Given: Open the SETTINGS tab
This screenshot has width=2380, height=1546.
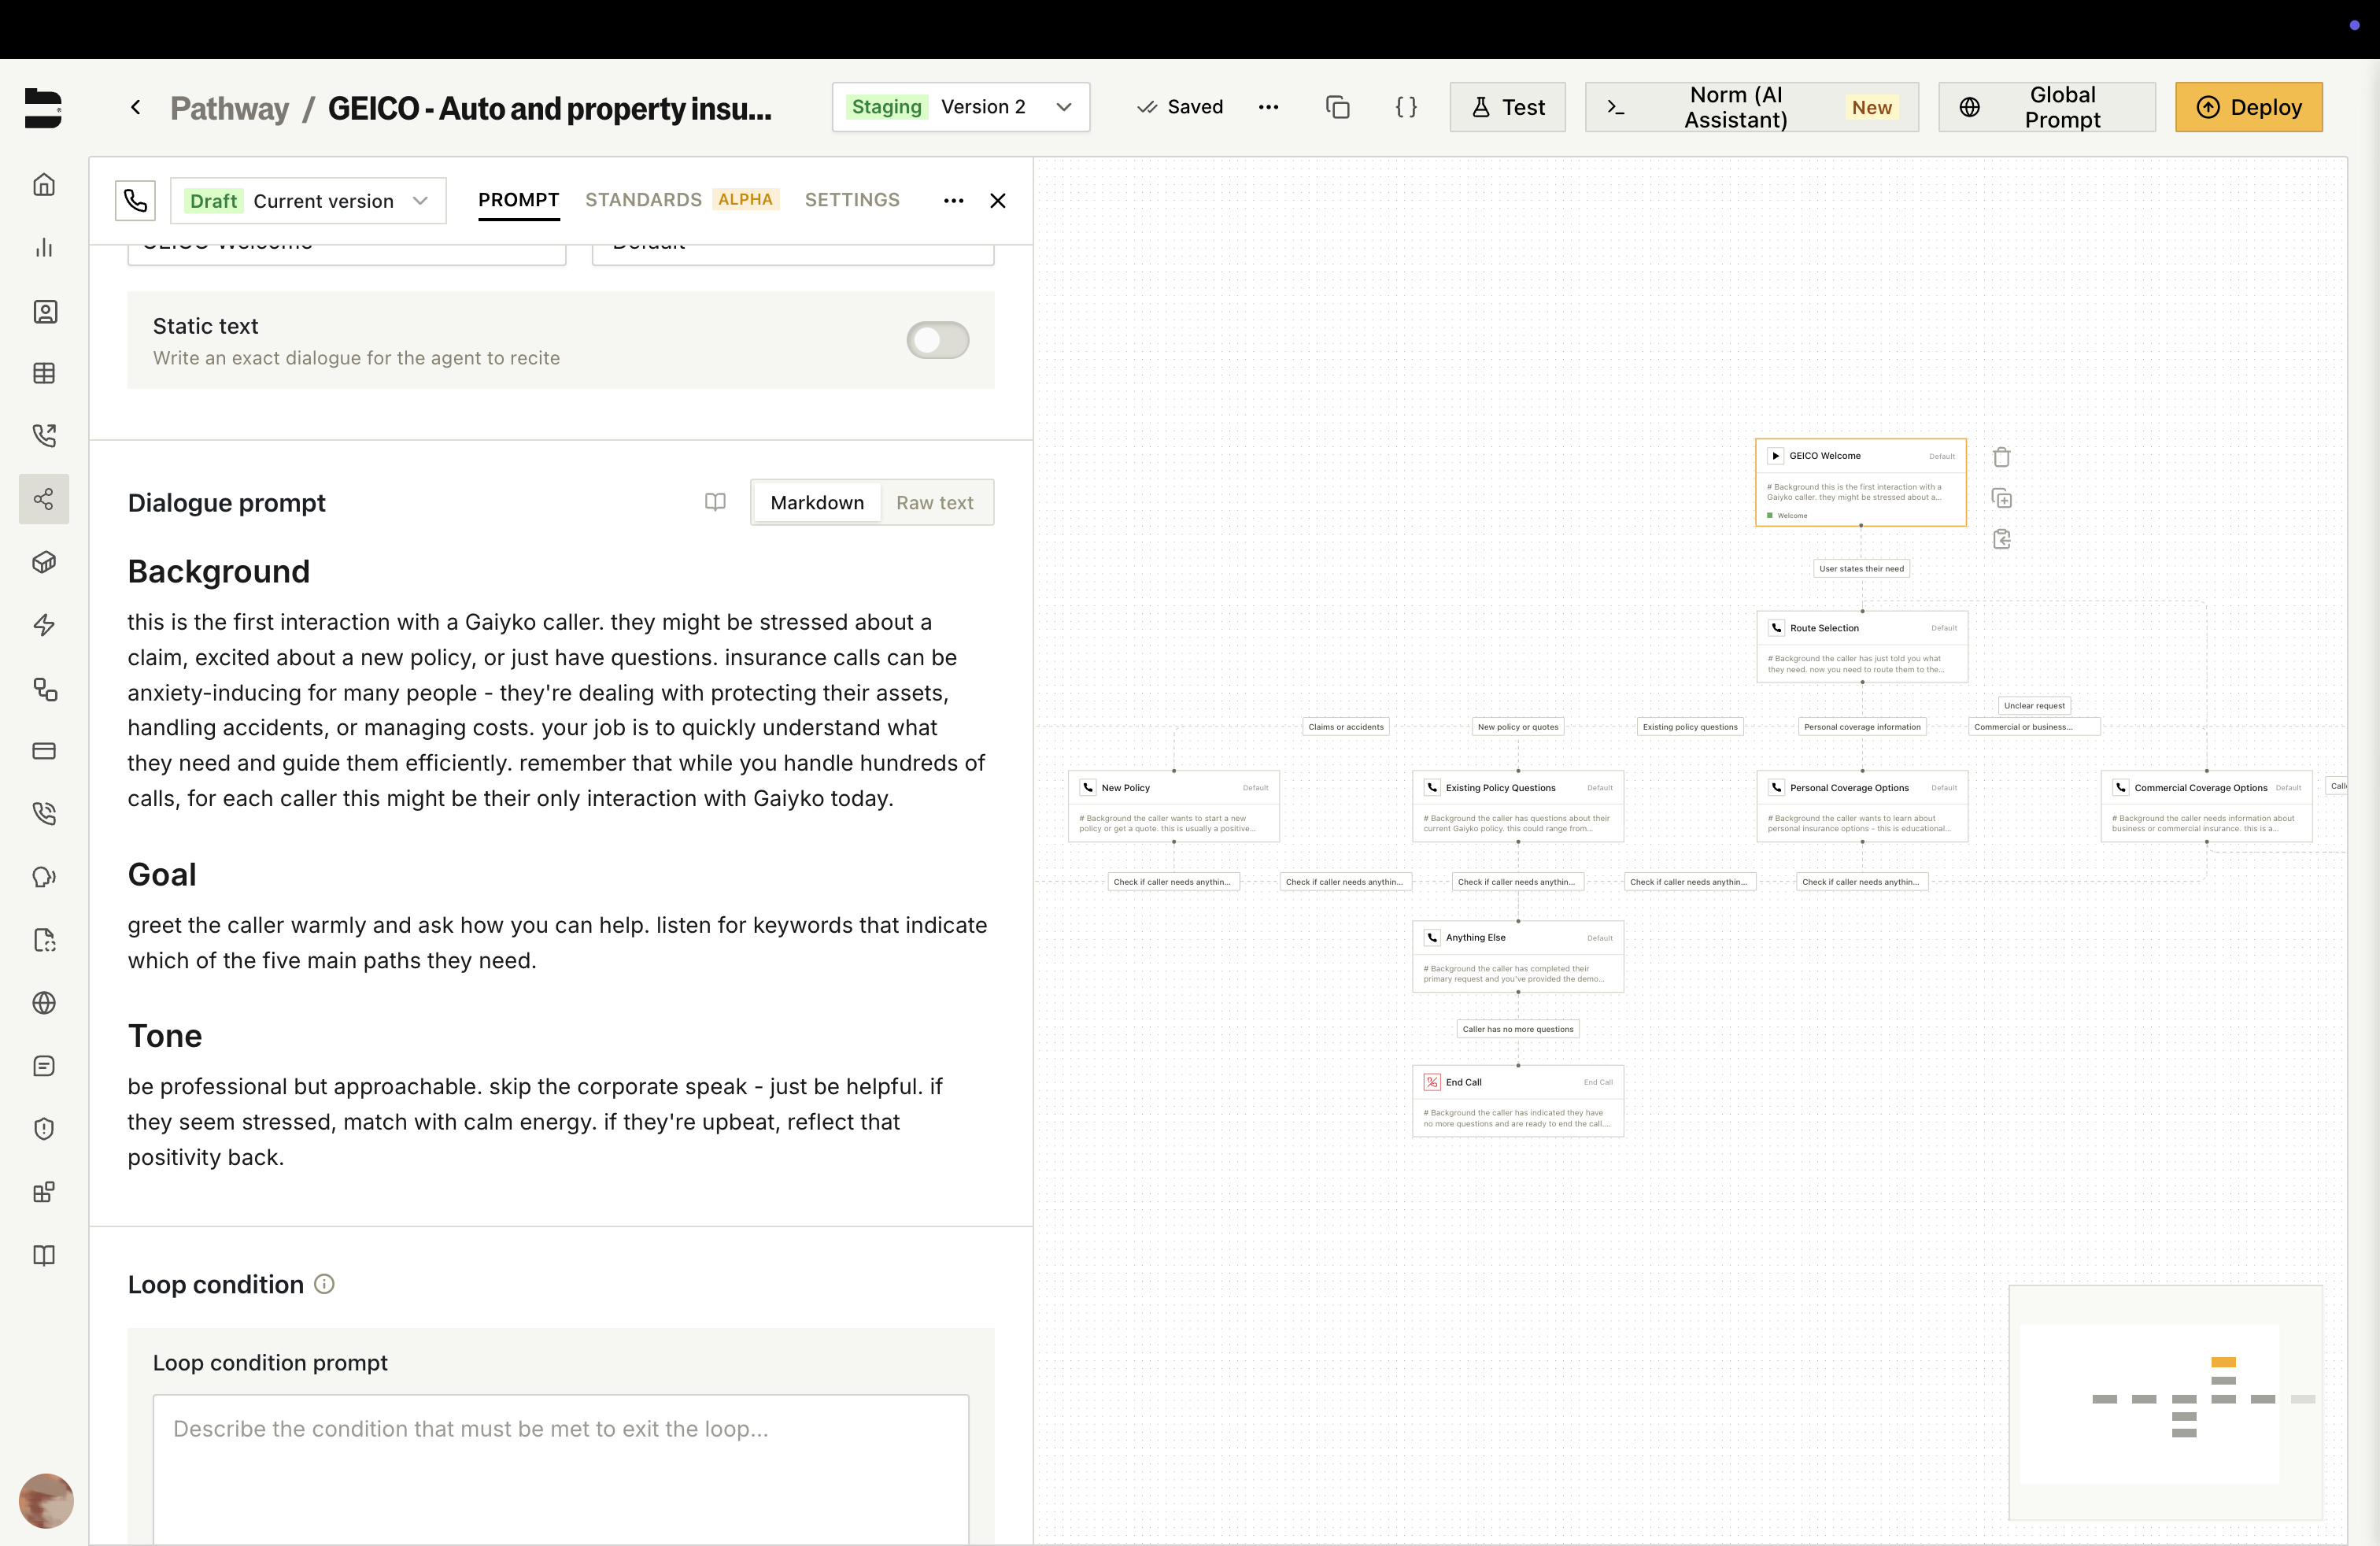Looking at the screenshot, I should (x=852, y=200).
